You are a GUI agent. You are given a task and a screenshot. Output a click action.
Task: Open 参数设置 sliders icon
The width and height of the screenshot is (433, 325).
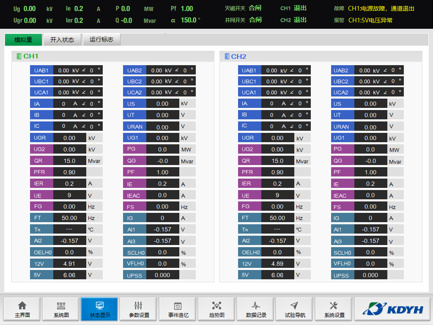pyautogui.click(x=139, y=306)
